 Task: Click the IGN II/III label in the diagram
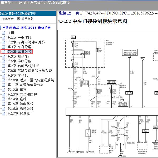[x=111, y=82]
